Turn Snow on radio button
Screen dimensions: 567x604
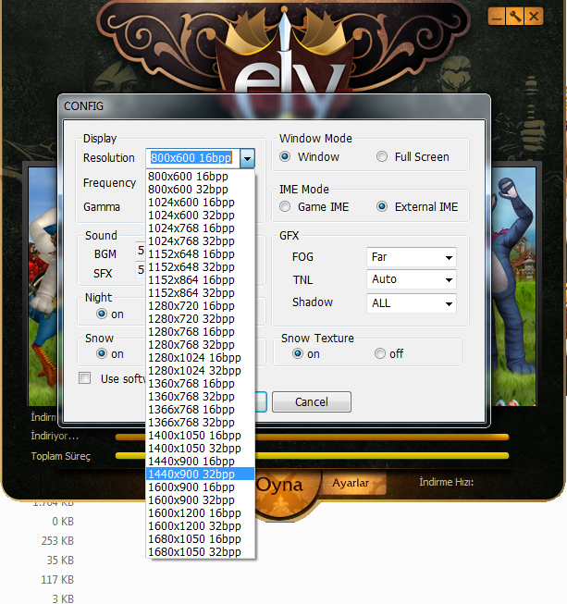(102, 353)
